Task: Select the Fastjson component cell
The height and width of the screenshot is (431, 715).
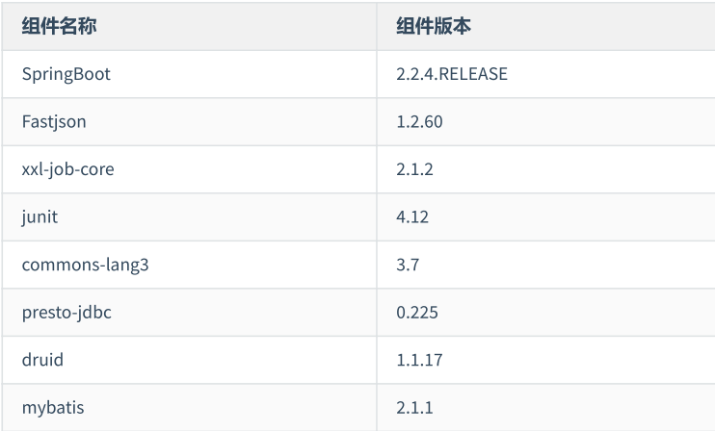Action: tap(54, 122)
